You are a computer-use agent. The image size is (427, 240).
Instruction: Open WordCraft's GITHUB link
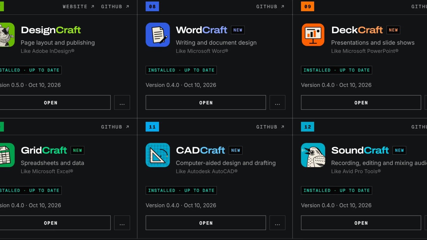tap(270, 6)
